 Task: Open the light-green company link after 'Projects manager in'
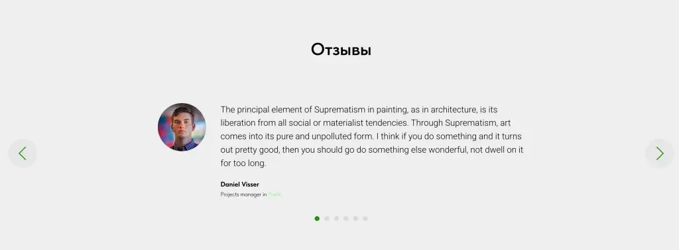(275, 194)
